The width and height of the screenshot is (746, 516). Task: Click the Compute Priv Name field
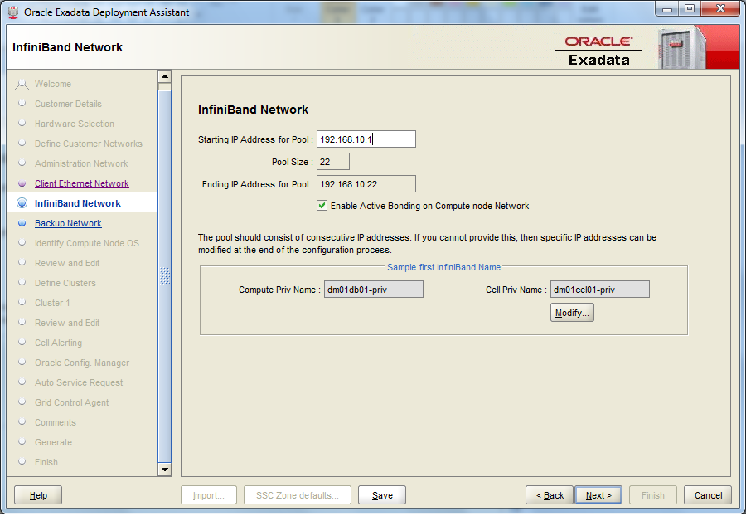374,290
